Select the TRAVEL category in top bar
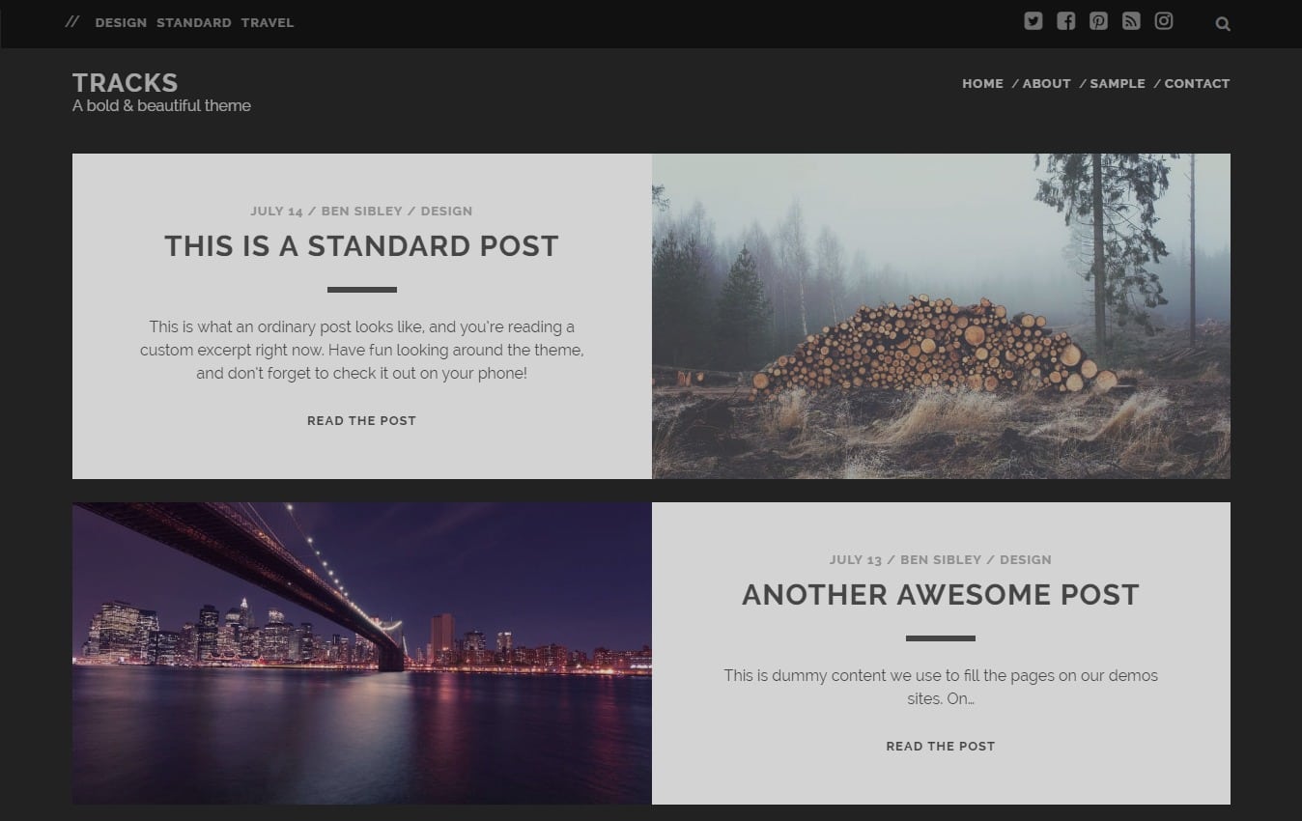1302x821 pixels. 268,22
